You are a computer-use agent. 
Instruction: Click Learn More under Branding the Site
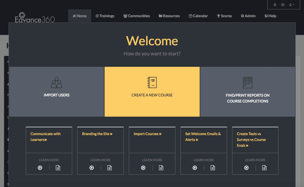[100, 160]
